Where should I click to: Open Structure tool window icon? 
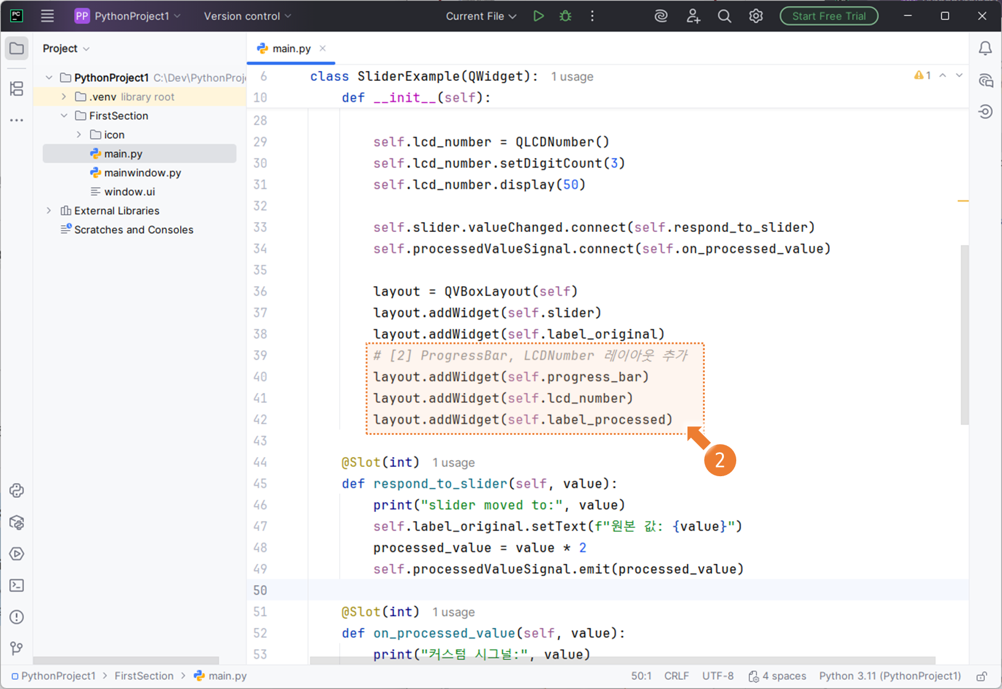tap(17, 89)
